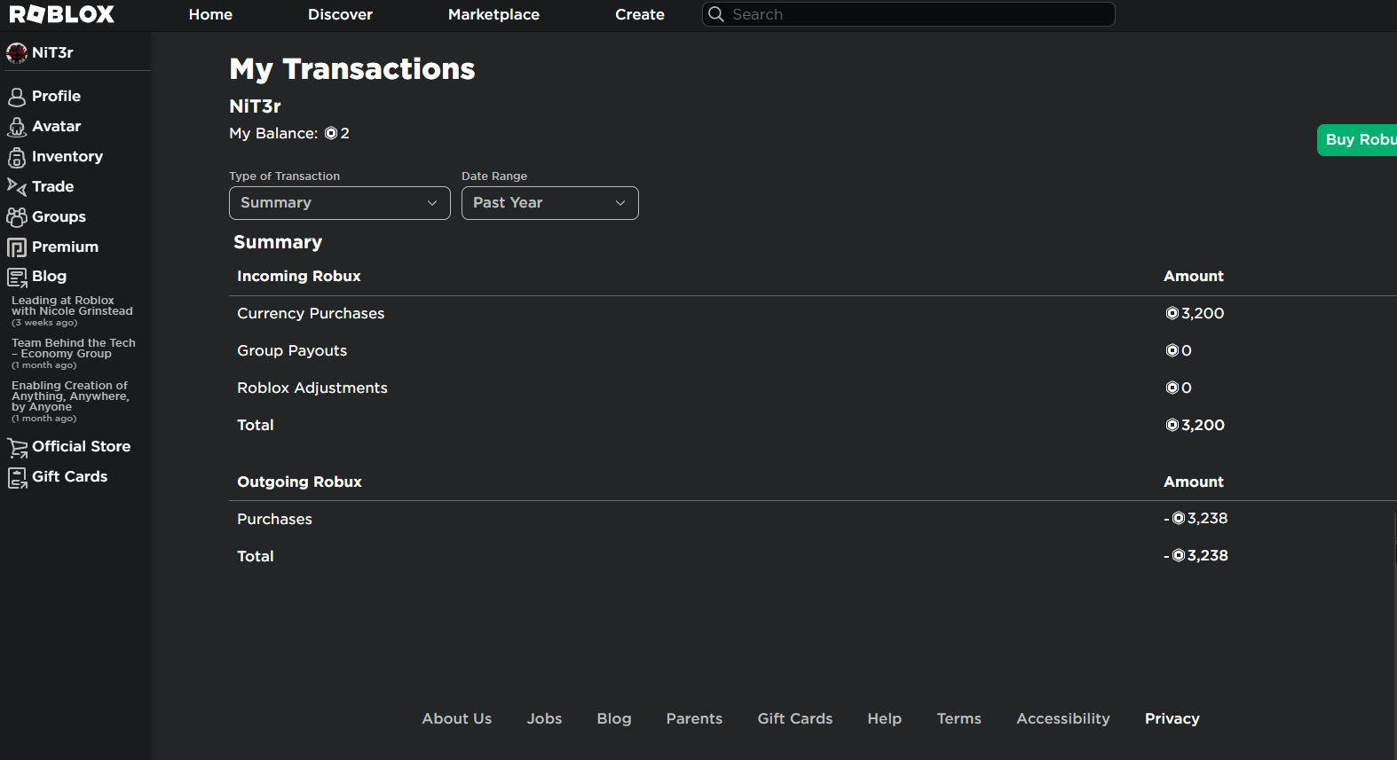The image size is (1397, 760).
Task: Go to the Discover tab
Action: pos(340,15)
